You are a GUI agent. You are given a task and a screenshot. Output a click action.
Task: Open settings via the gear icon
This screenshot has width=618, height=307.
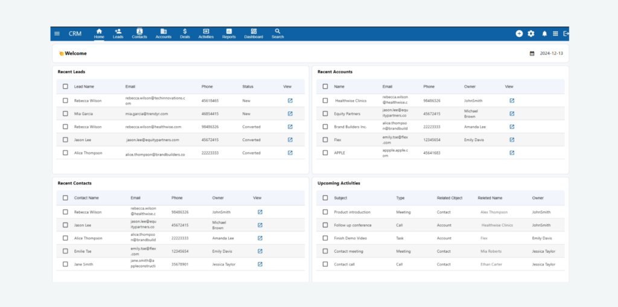(x=531, y=34)
